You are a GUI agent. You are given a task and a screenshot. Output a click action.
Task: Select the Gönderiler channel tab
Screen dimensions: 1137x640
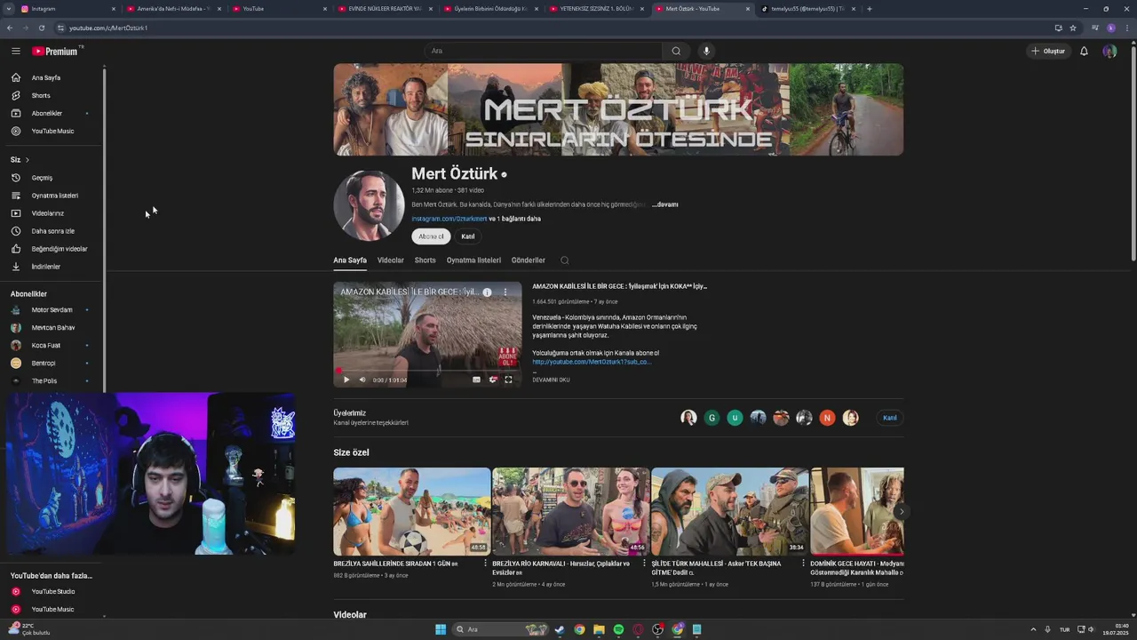pos(529,260)
